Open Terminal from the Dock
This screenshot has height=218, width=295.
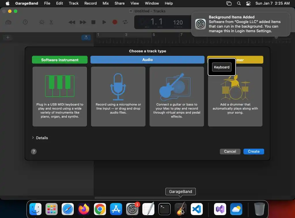point(164,209)
